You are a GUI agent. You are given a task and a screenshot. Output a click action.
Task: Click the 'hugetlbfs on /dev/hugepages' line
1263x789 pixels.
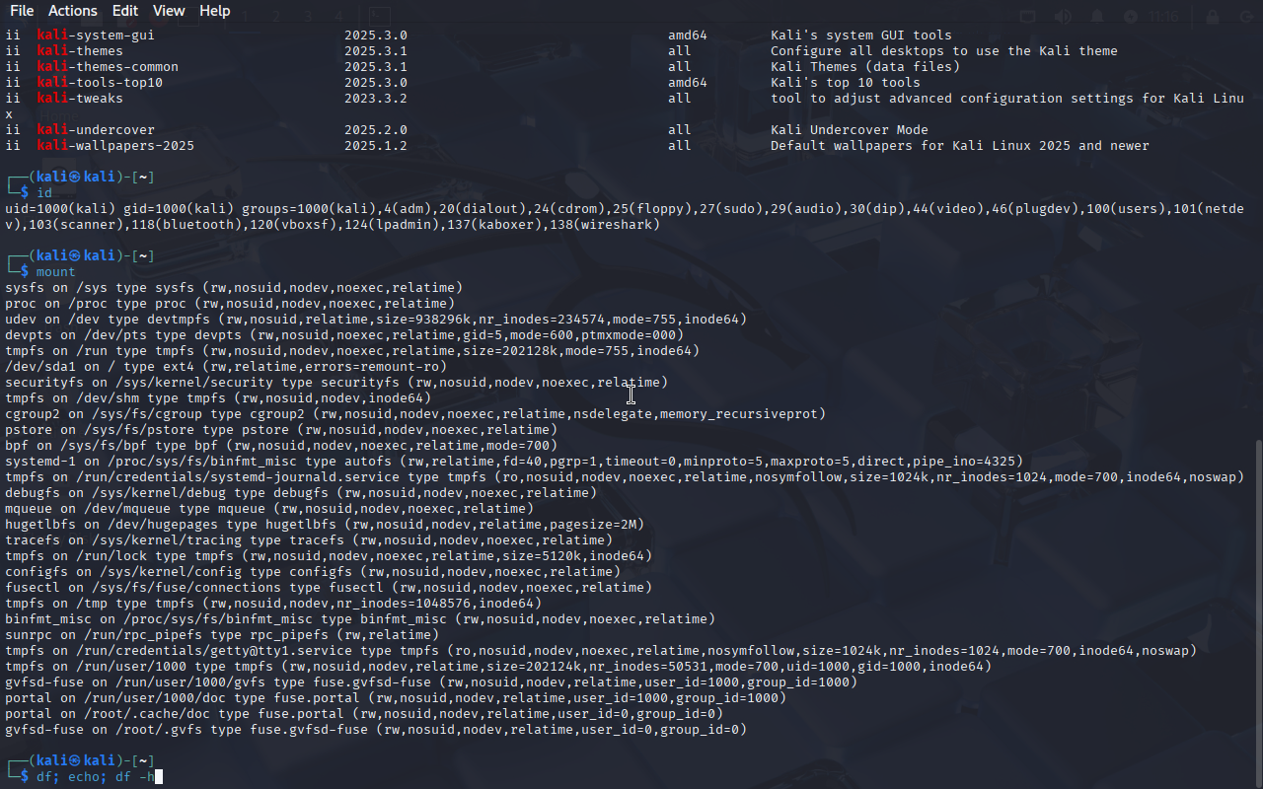(x=325, y=525)
